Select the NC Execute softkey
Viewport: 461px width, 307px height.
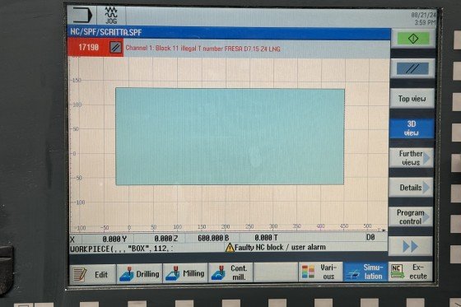pos(410,272)
